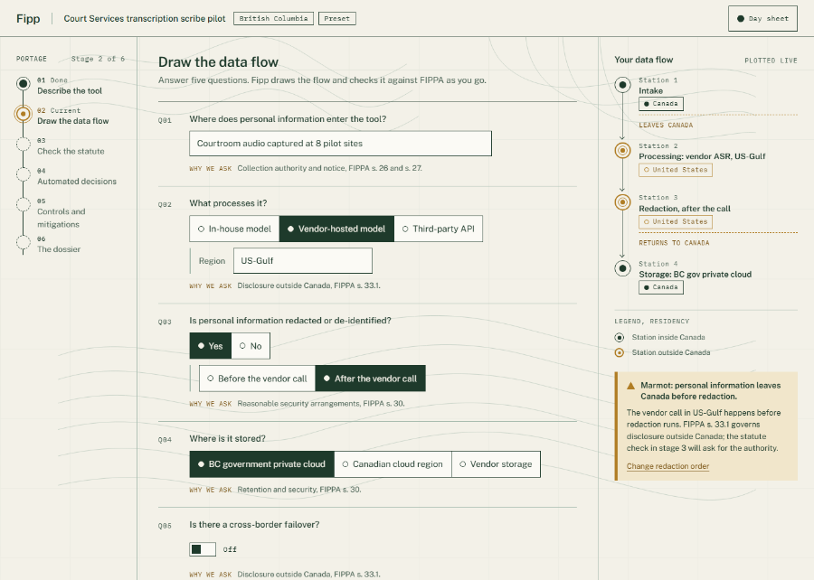Click the Fipp logo
Screen dimensions: 814x580
tap(28, 19)
